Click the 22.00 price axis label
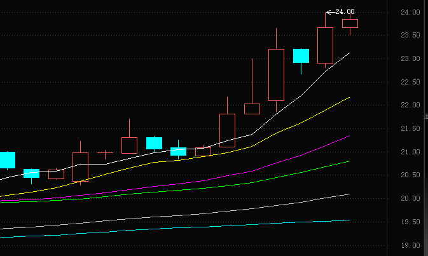Viewport: 428px width, 256px height. pyautogui.click(x=410, y=105)
